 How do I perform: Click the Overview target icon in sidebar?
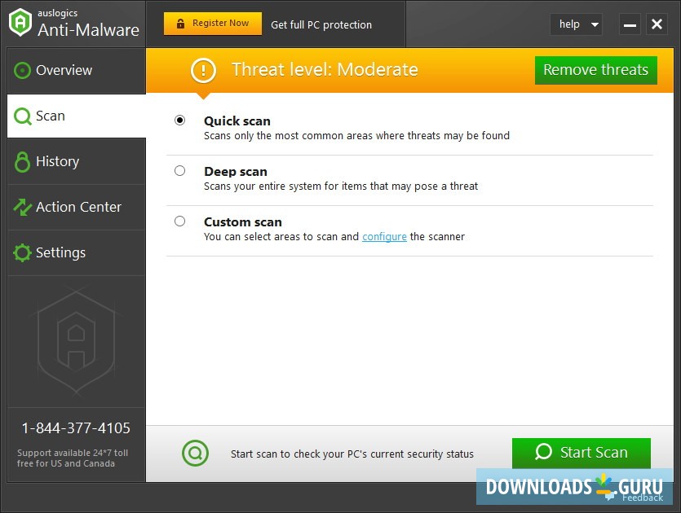pos(22,70)
